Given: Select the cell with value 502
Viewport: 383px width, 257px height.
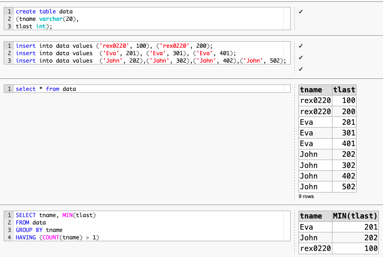Looking at the screenshot, I should [344, 187].
